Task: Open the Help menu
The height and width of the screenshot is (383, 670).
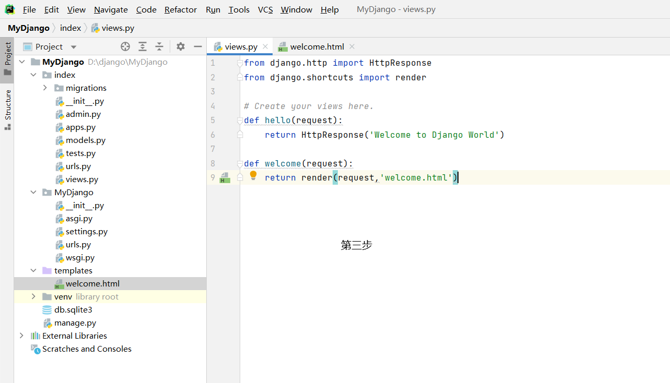Action: (x=330, y=9)
